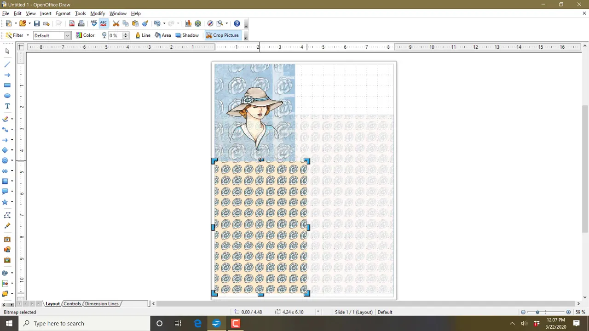Select the Basic Shapes diamond tool

(6, 150)
